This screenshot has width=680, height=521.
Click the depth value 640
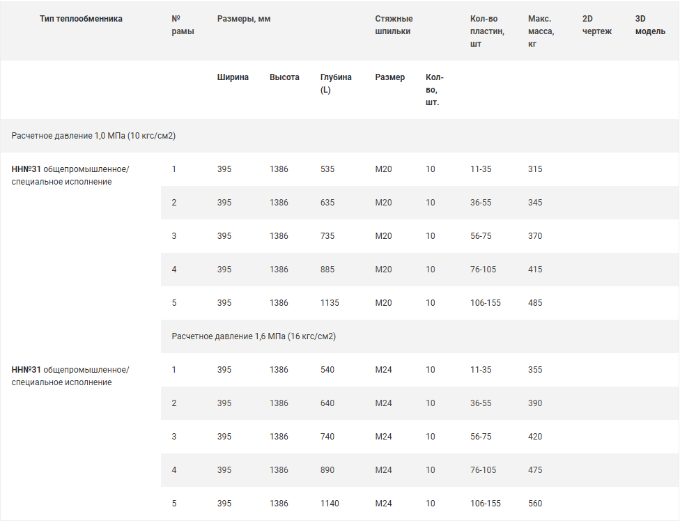click(327, 403)
